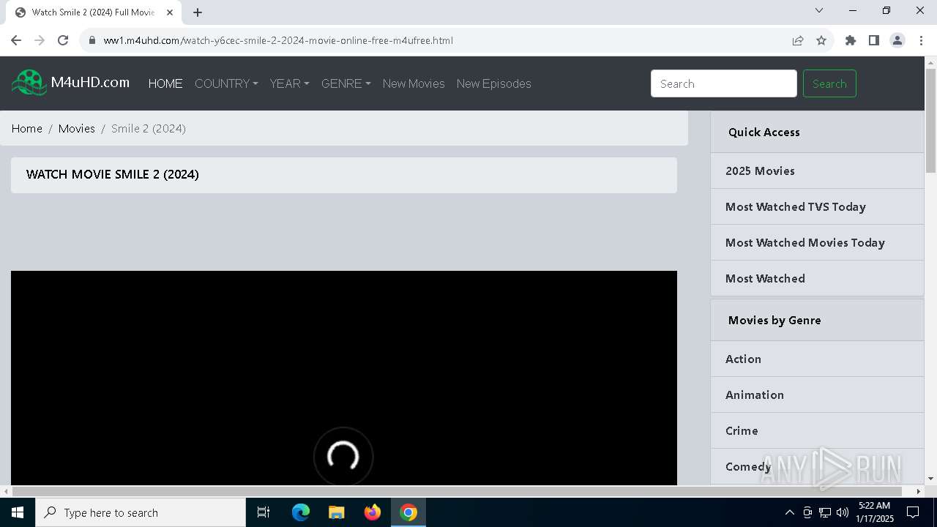Expand the GENRE dropdown menu
Screen dimensions: 937x527
(x=346, y=83)
